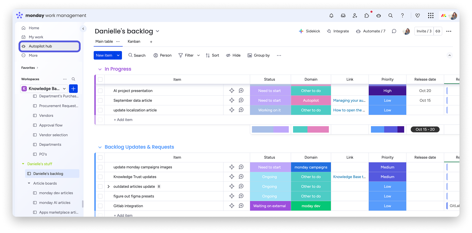The width and height of the screenshot is (472, 233).
Task: Add a new board view
Action: [151, 42]
